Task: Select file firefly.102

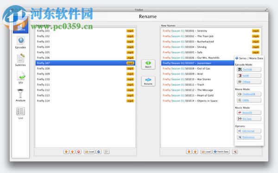Action: [x=85, y=36]
